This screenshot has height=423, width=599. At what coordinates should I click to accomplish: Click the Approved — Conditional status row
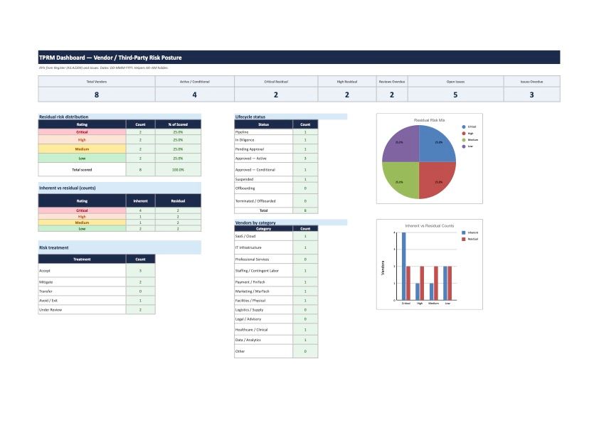click(276, 169)
